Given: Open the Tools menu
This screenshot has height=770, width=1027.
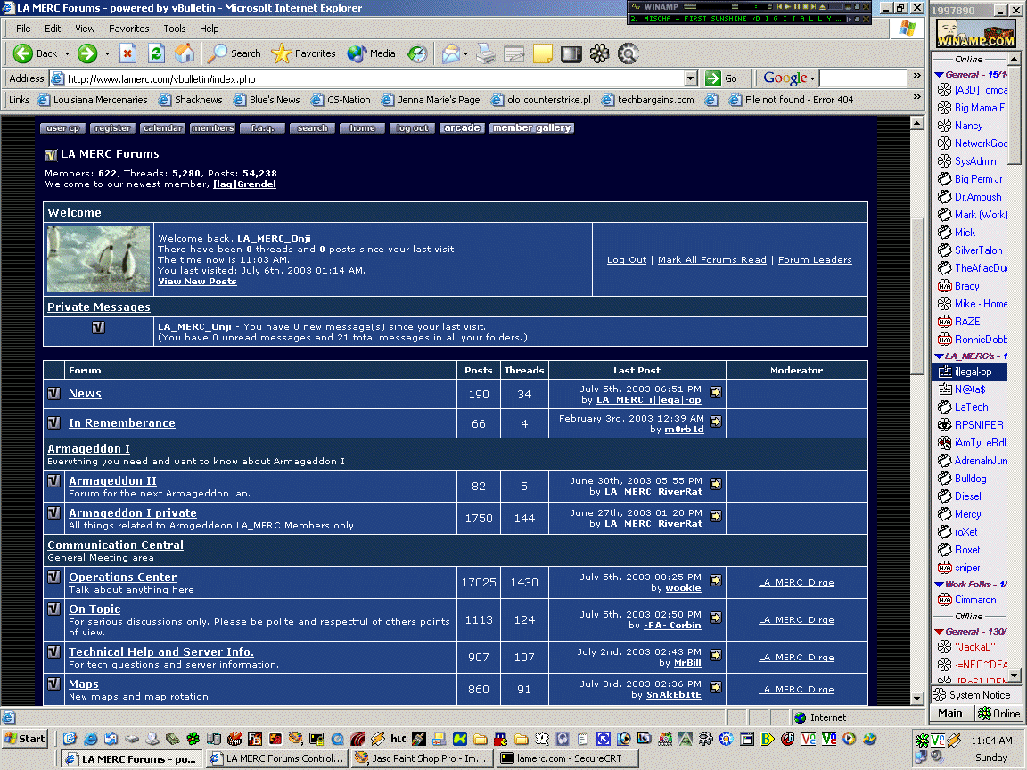Looking at the screenshot, I should point(175,29).
